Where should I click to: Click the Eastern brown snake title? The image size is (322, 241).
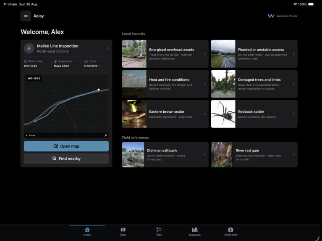(x=167, y=111)
